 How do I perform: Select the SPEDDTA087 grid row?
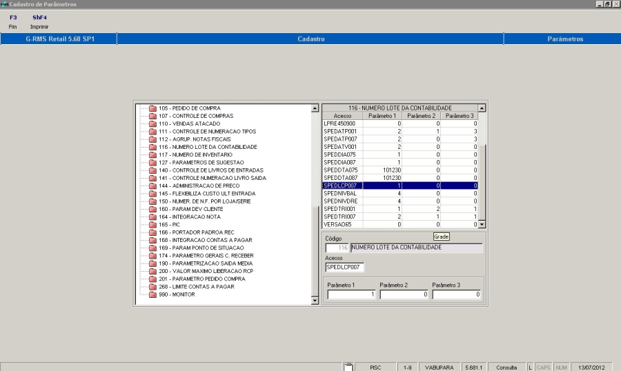[400, 178]
